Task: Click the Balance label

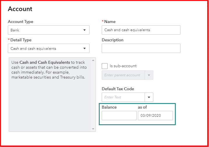Action: tap(109, 107)
